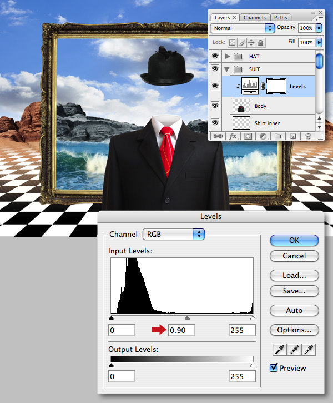Uncheck the Preview checkbox
The image size is (333, 403).
pyautogui.click(x=274, y=368)
